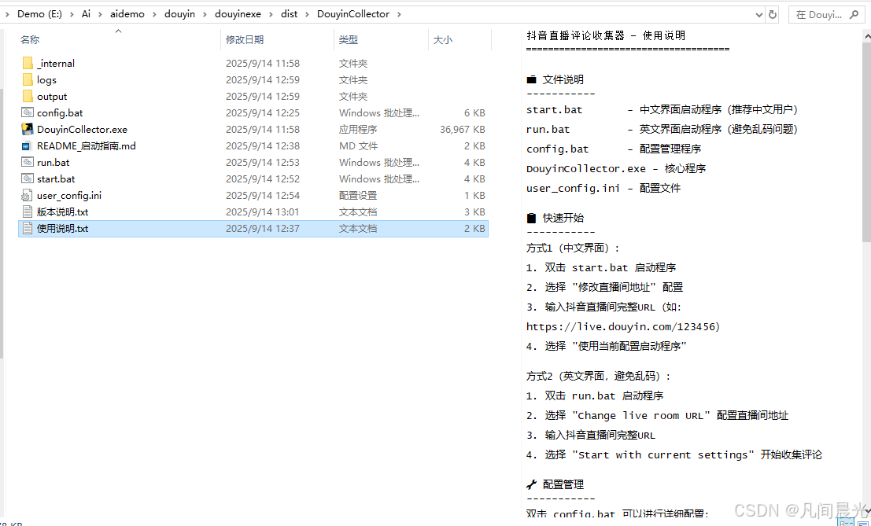Navigate to the aidemo breadcrumb folder
This screenshot has height=526, width=871.
pyautogui.click(x=127, y=14)
